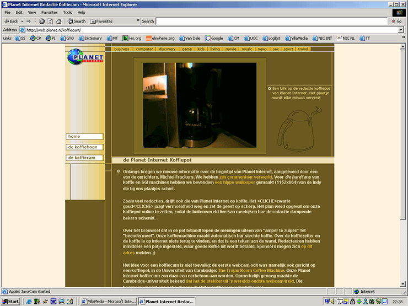Screen dimensions: 408x306
Task: Click the 'de koffieboon' sidebar link
Action: click(84, 147)
